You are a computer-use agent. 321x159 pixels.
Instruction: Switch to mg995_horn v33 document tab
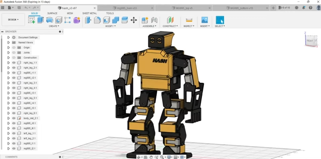pos(127,8)
